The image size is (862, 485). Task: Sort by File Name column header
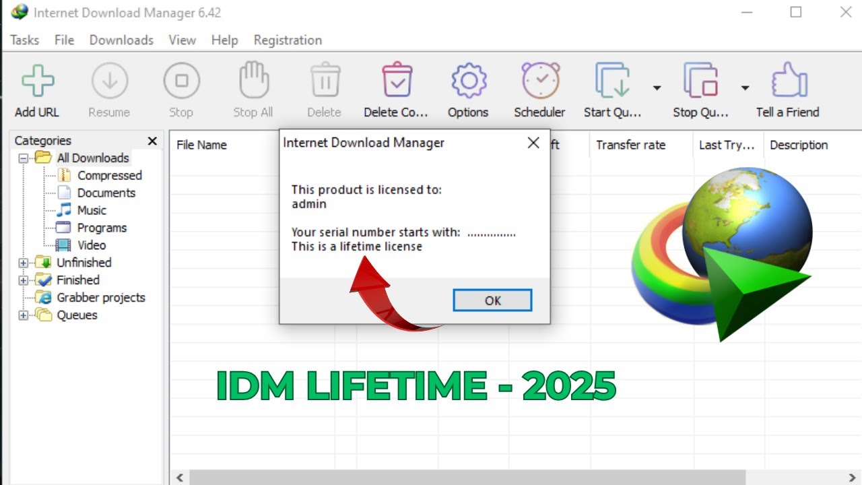tap(201, 145)
